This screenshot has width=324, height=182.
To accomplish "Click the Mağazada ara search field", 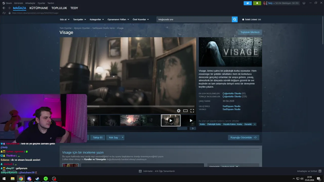I will point(194,19).
